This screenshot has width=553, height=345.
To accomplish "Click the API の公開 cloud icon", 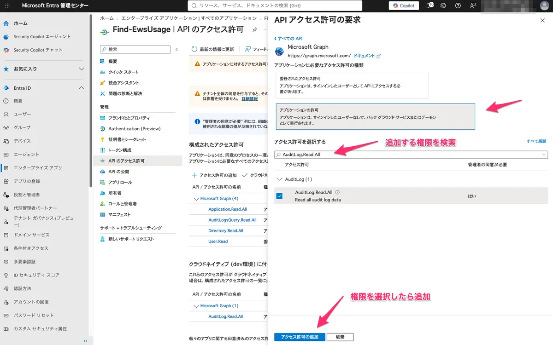I will pos(103,172).
